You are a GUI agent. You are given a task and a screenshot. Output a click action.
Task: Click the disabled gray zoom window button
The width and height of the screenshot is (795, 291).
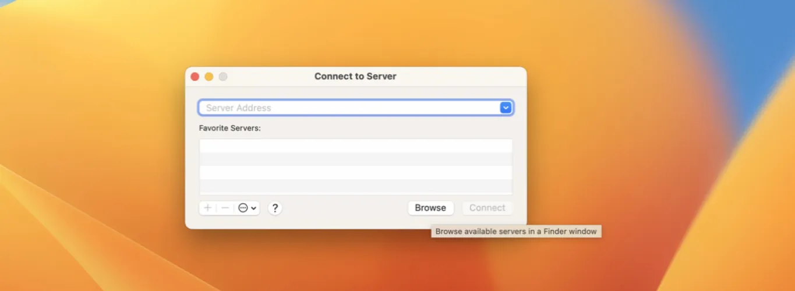pos(223,77)
